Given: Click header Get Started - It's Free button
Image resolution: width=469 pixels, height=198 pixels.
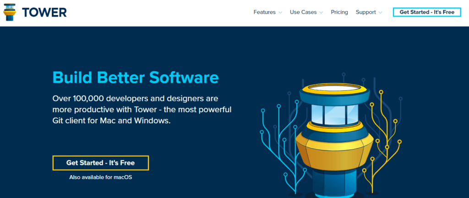Looking at the screenshot, I should pos(427,12).
